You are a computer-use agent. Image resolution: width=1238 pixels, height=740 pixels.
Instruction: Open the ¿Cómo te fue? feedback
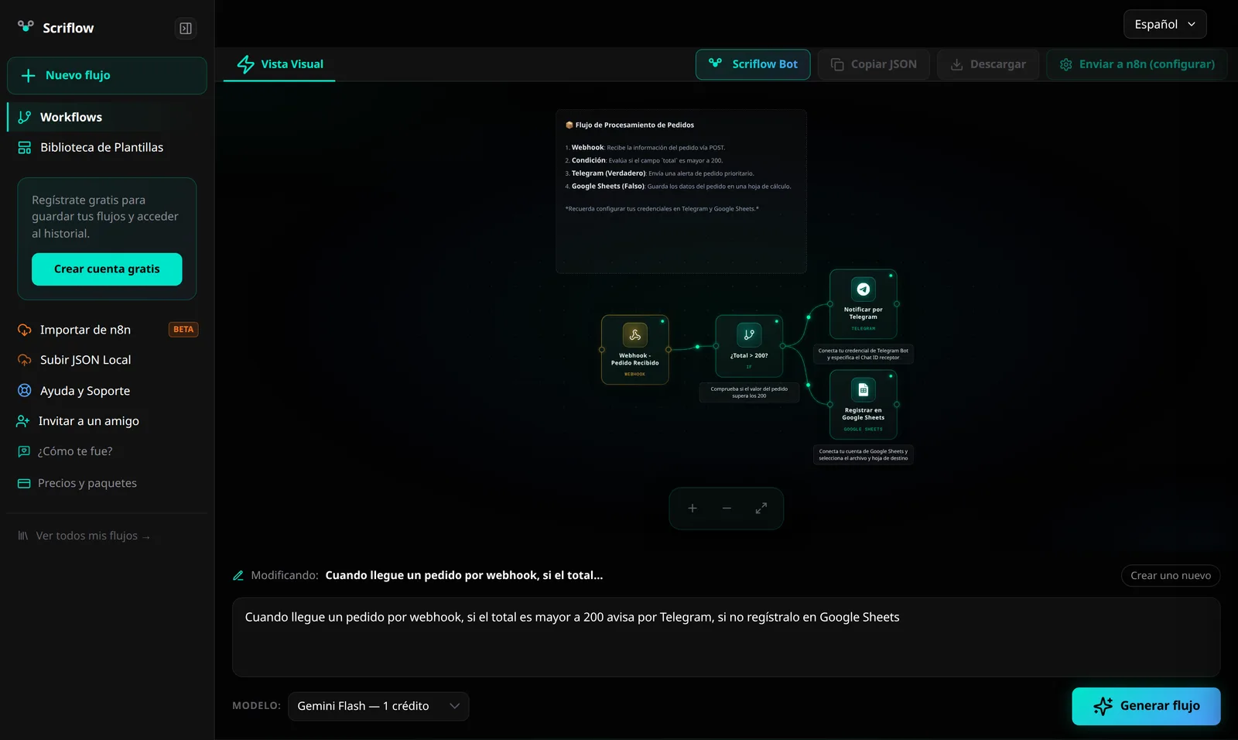(x=75, y=451)
